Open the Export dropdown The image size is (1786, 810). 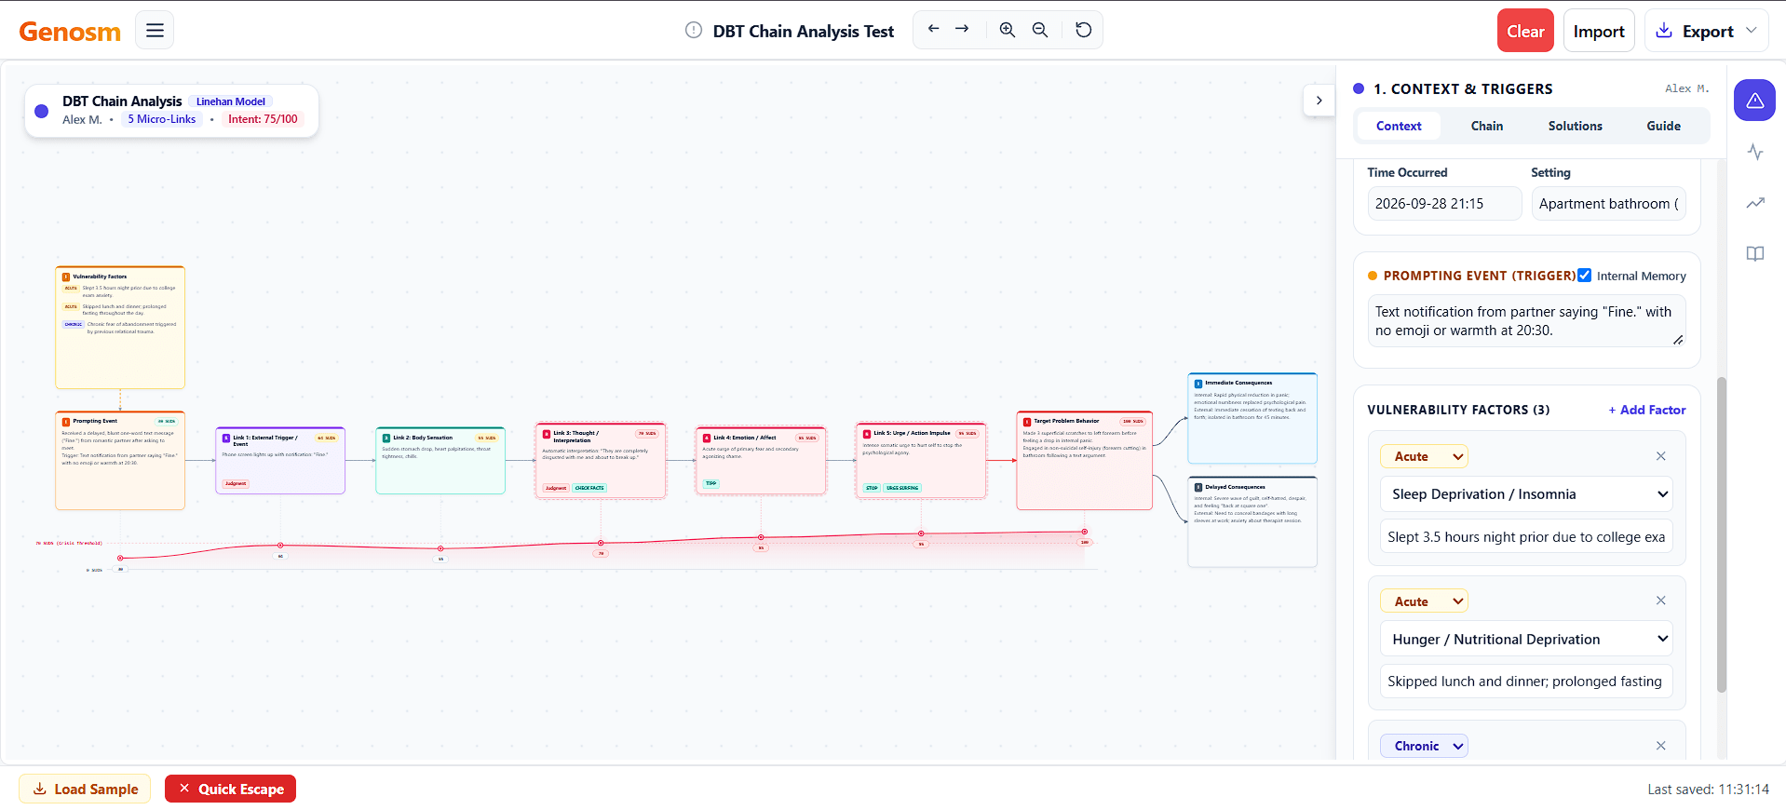(x=1706, y=31)
